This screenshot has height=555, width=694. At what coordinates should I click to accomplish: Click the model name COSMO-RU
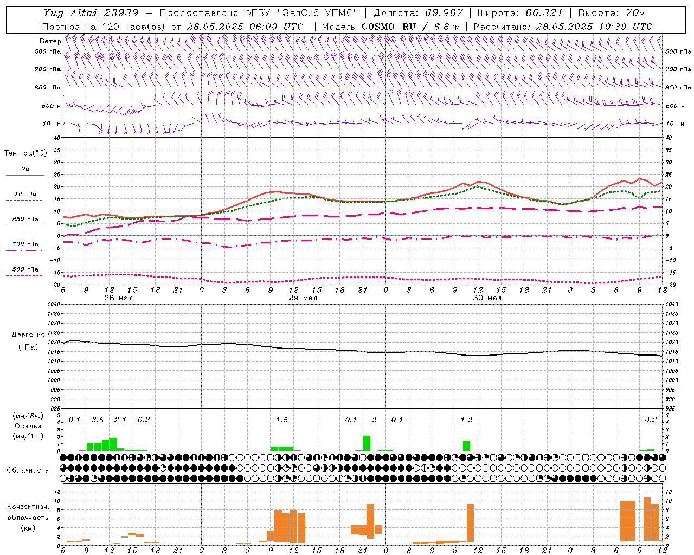(389, 27)
